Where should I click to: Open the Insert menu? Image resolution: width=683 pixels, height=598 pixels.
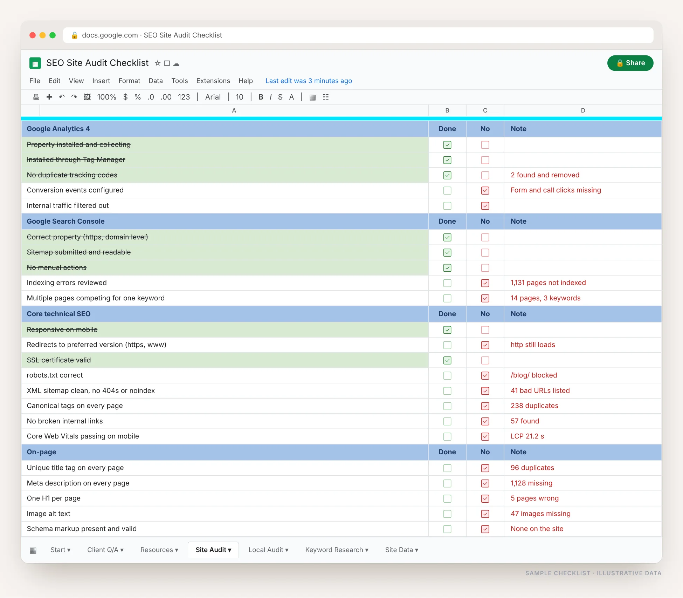101,81
